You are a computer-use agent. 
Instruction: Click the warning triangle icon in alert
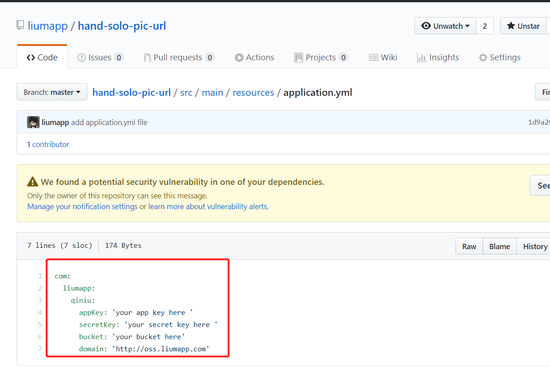[x=32, y=182]
